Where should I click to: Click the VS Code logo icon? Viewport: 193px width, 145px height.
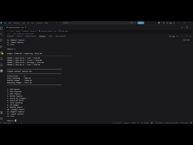pyautogui.click(x=1, y=23)
